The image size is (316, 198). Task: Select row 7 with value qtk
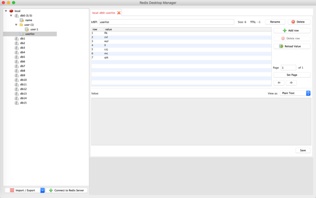click(181, 58)
